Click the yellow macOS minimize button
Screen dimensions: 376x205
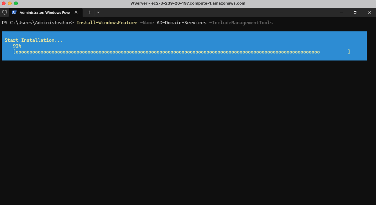10,3
